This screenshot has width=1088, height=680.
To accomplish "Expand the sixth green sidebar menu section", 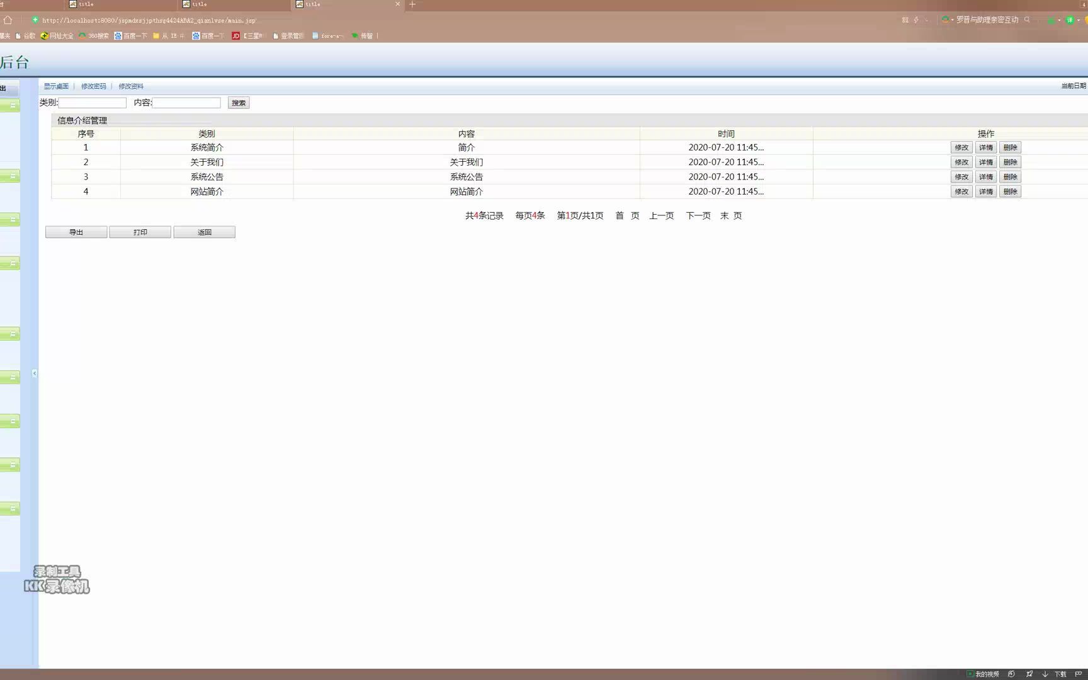I will pyautogui.click(x=10, y=377).
